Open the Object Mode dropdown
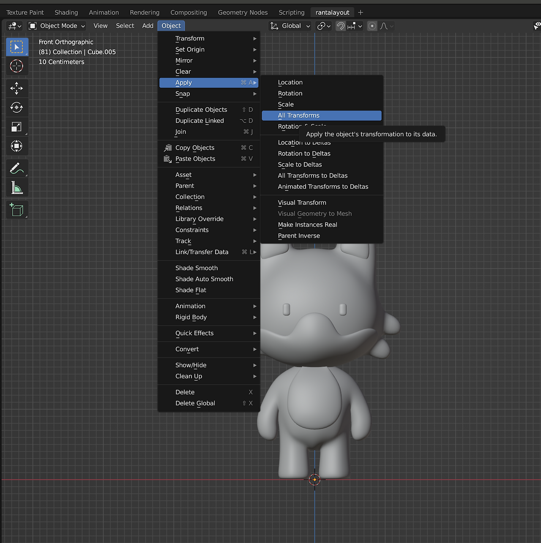The image size is (541, 543). pos(57,26)
